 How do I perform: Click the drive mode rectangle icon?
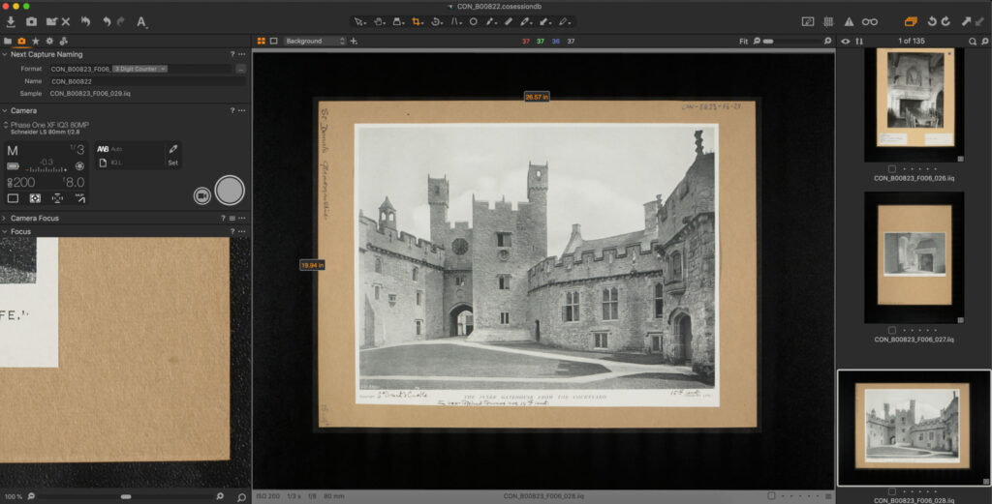pyautogui.click(x=13, y=198)
